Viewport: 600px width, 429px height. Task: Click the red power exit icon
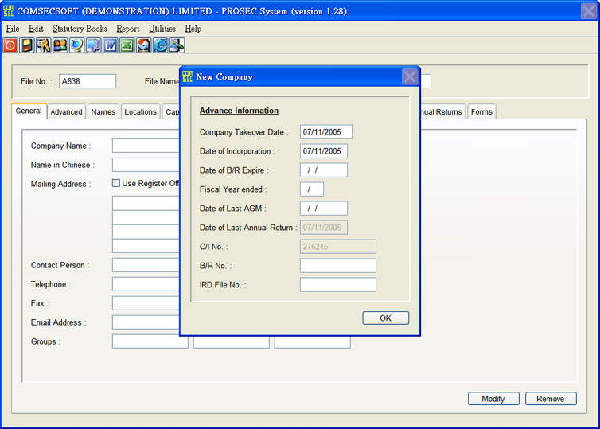(x=10, y=45)
